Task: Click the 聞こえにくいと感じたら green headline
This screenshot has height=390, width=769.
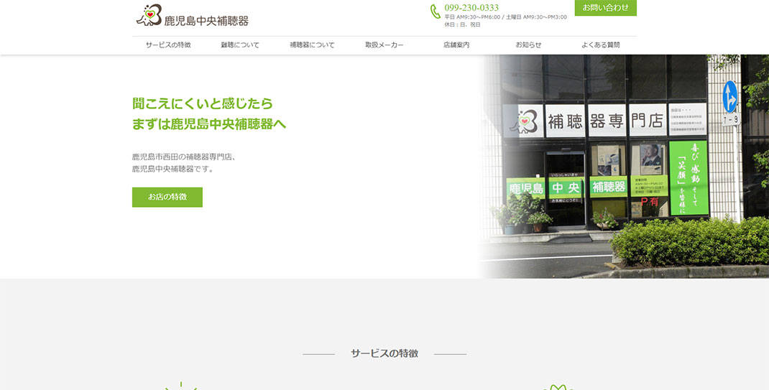Action: click(203, 103)
